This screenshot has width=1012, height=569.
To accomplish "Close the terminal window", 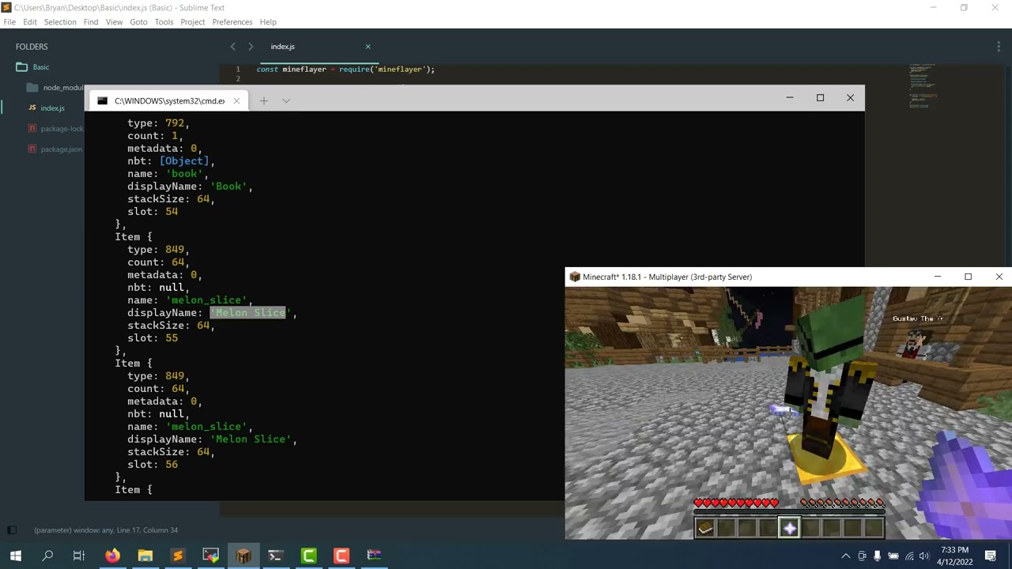I will pyautogui.click(x=850, y=98).
